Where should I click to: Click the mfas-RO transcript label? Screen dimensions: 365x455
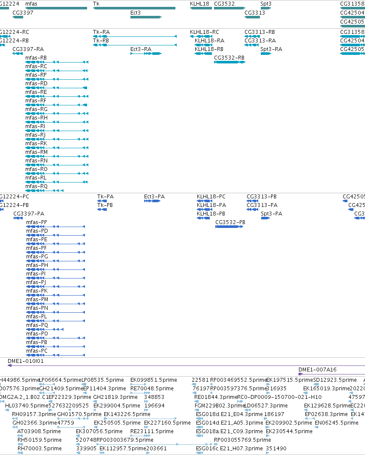click(36, 169)
